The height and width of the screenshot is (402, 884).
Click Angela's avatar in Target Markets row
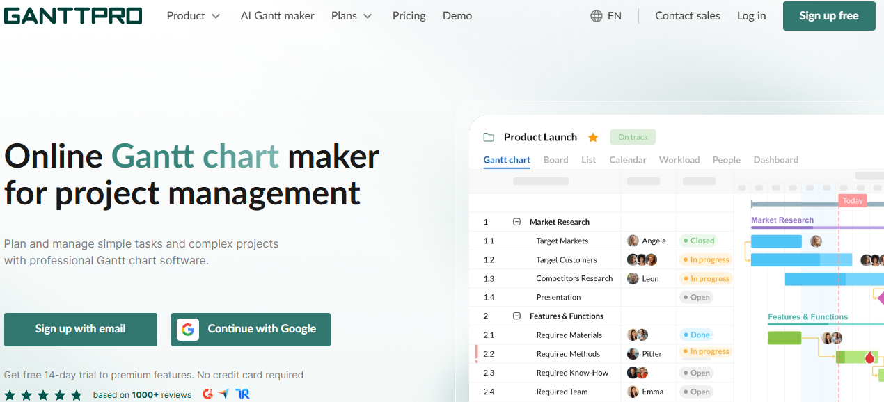coord(633,241)
